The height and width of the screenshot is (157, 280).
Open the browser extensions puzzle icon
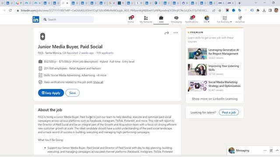(x=258, y=10)
